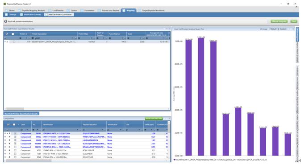
Task: Open the Protein Description filter dropdown
Action: 73,38
